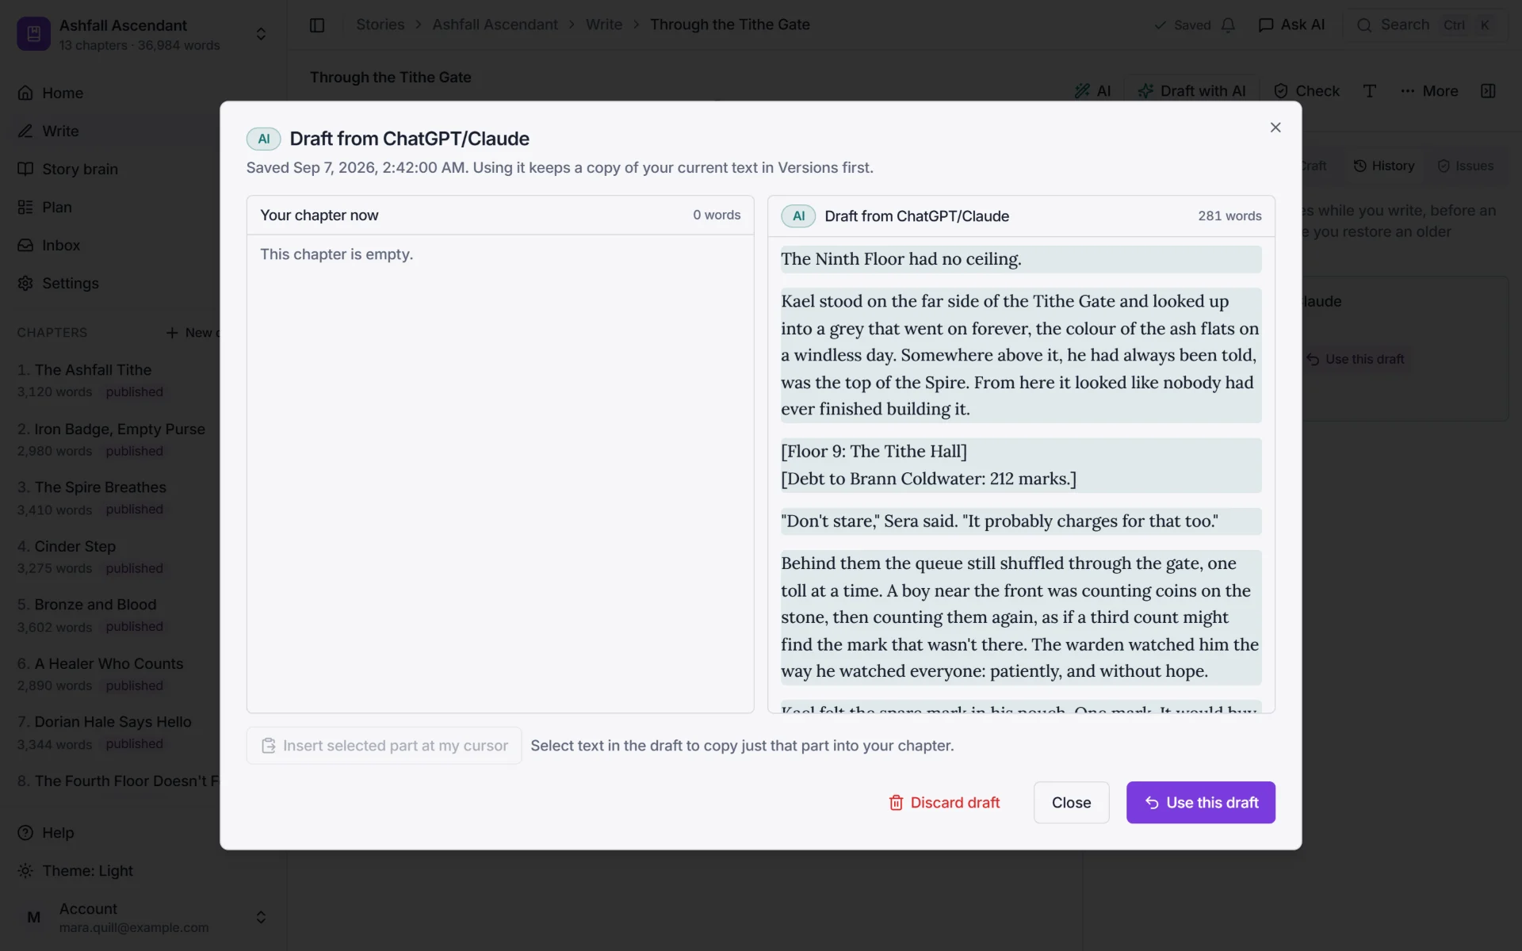Click the AI wand toolbar button
Image resolution: width=1522 pixels, height=951 pixels.
click(x=1092, y=91)
